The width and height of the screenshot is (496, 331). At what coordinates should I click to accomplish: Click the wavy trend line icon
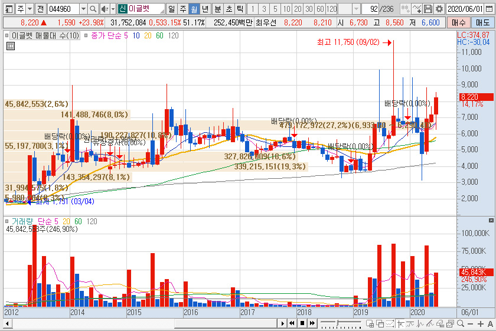[x=410, y=323]
